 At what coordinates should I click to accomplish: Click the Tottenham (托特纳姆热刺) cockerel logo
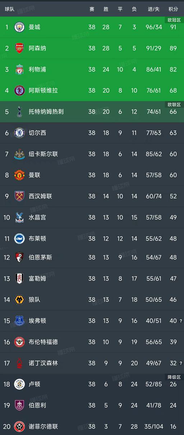point(19,112)
